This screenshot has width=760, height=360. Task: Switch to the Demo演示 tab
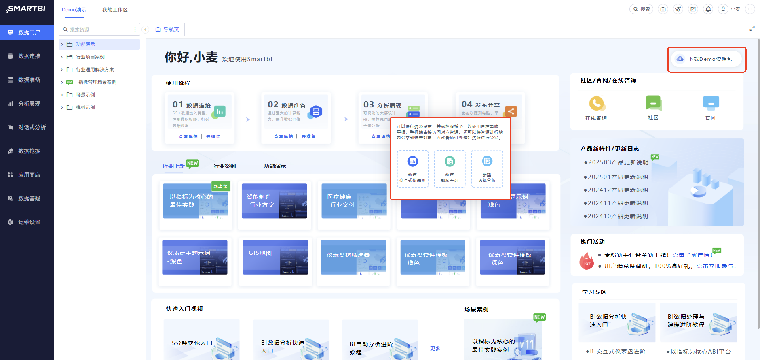point(74,9)
